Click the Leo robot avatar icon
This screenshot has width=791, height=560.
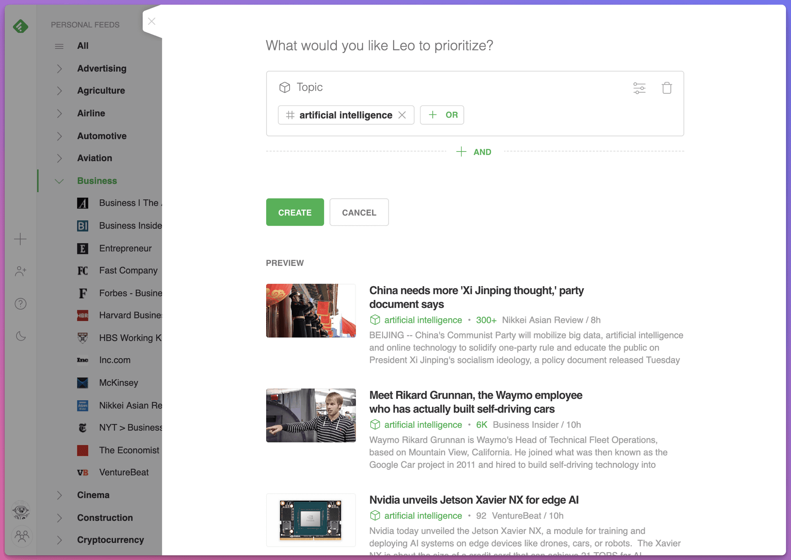point(21,510)
